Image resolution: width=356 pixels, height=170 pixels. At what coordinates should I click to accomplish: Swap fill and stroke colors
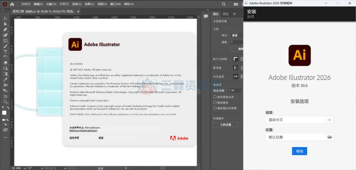pyautogui.click(x=8, y=108)
